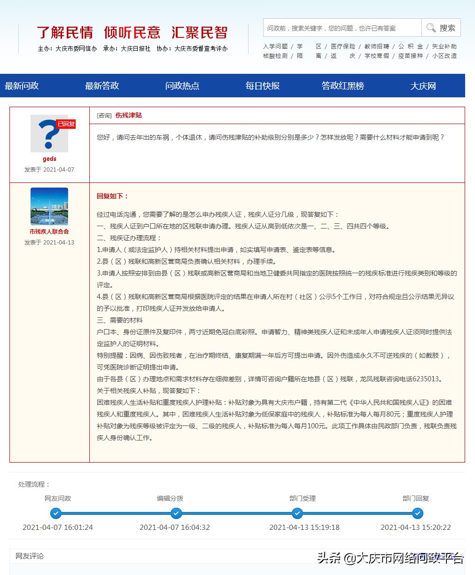Click the 网友问政 timeline checkmark marker
The width and height of the screenshot is (475, 575).
tap(55, 513)
